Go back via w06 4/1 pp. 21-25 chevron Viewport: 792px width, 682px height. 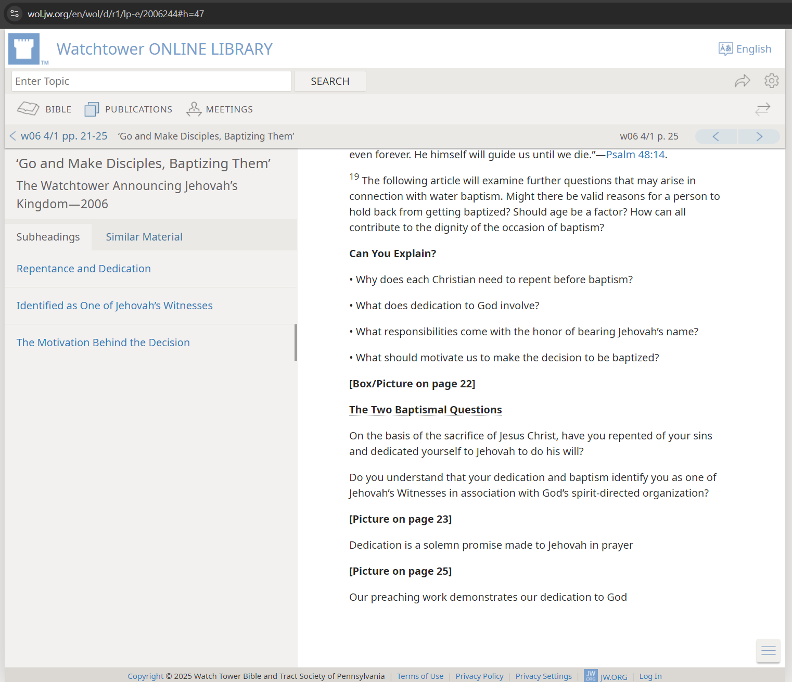[13, 136]
